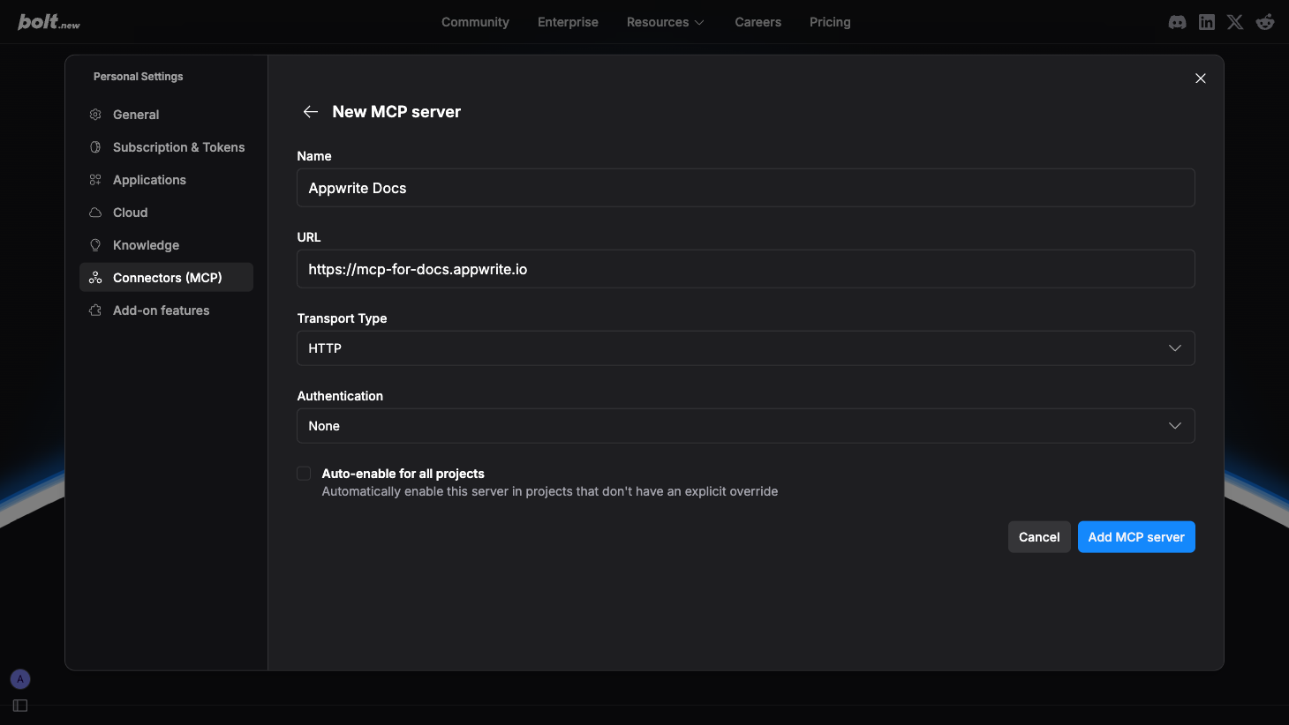The width and height of the screenshot is (1289, 725).
Task: Expand the Resources menu
Action: coord(665,22)
